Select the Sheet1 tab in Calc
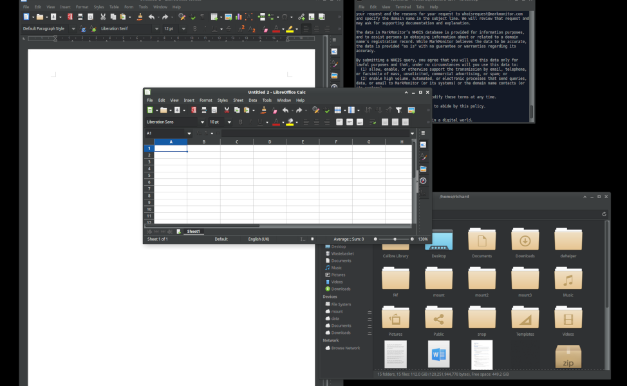 pos(194,232)
